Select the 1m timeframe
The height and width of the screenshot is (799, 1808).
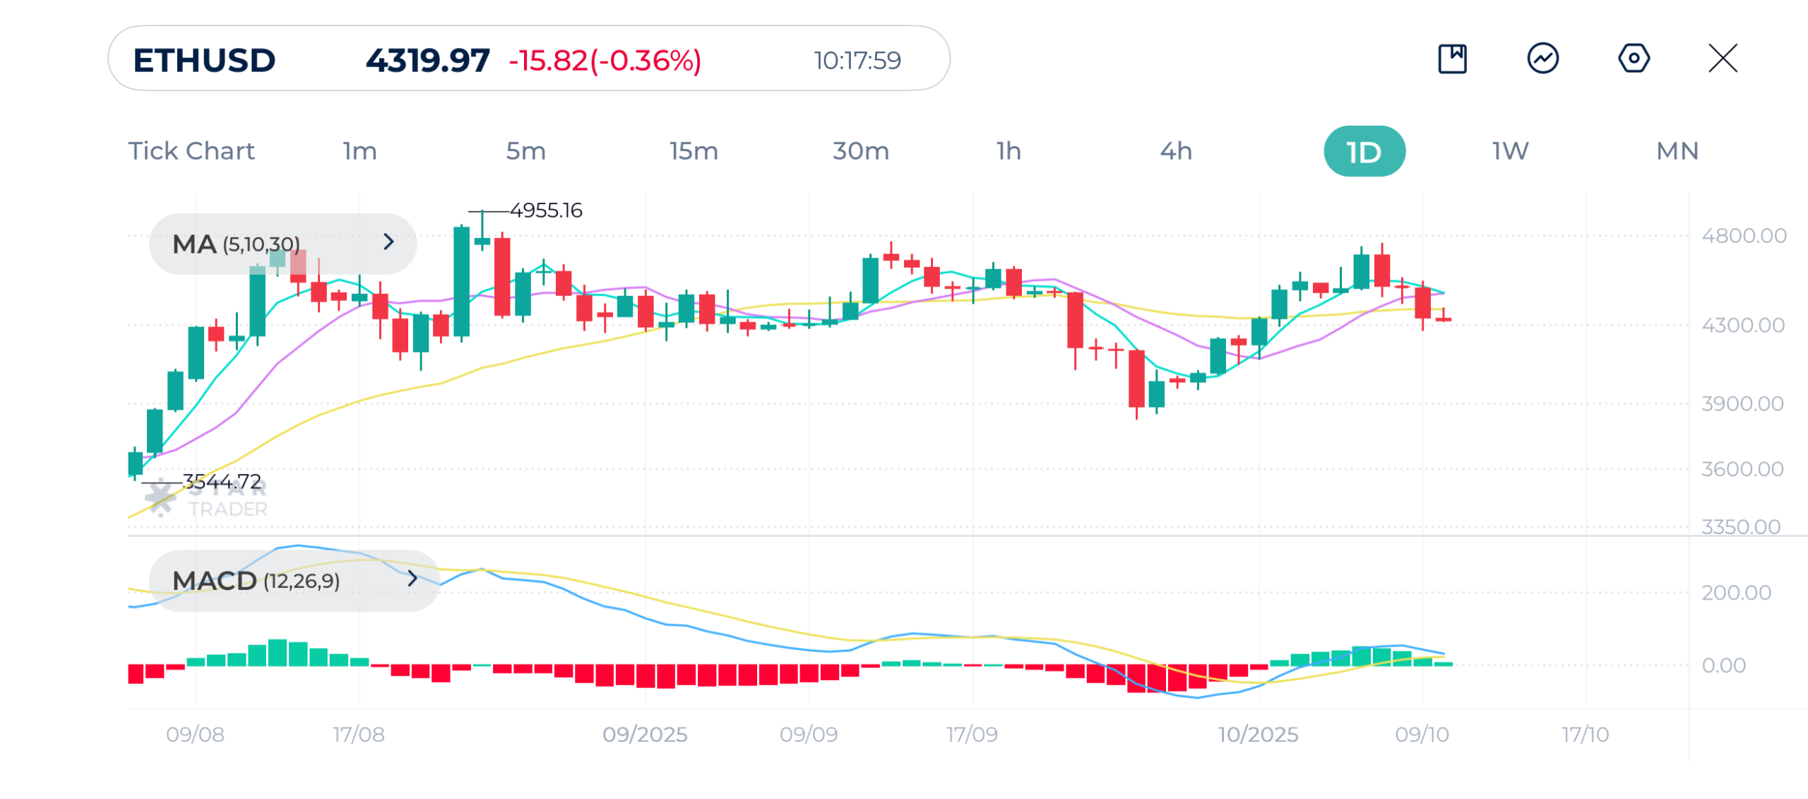click(360, 151)
